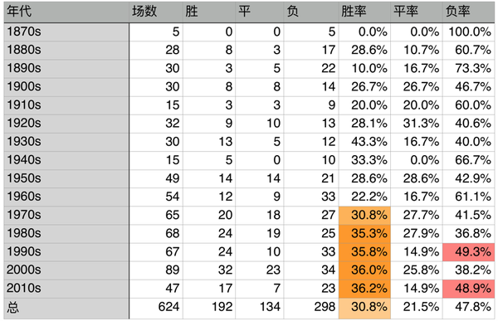Viewport: 498px width, 321px height.
Task: Select the 31.3% draw rate cell
Action: tap(417, 124)
